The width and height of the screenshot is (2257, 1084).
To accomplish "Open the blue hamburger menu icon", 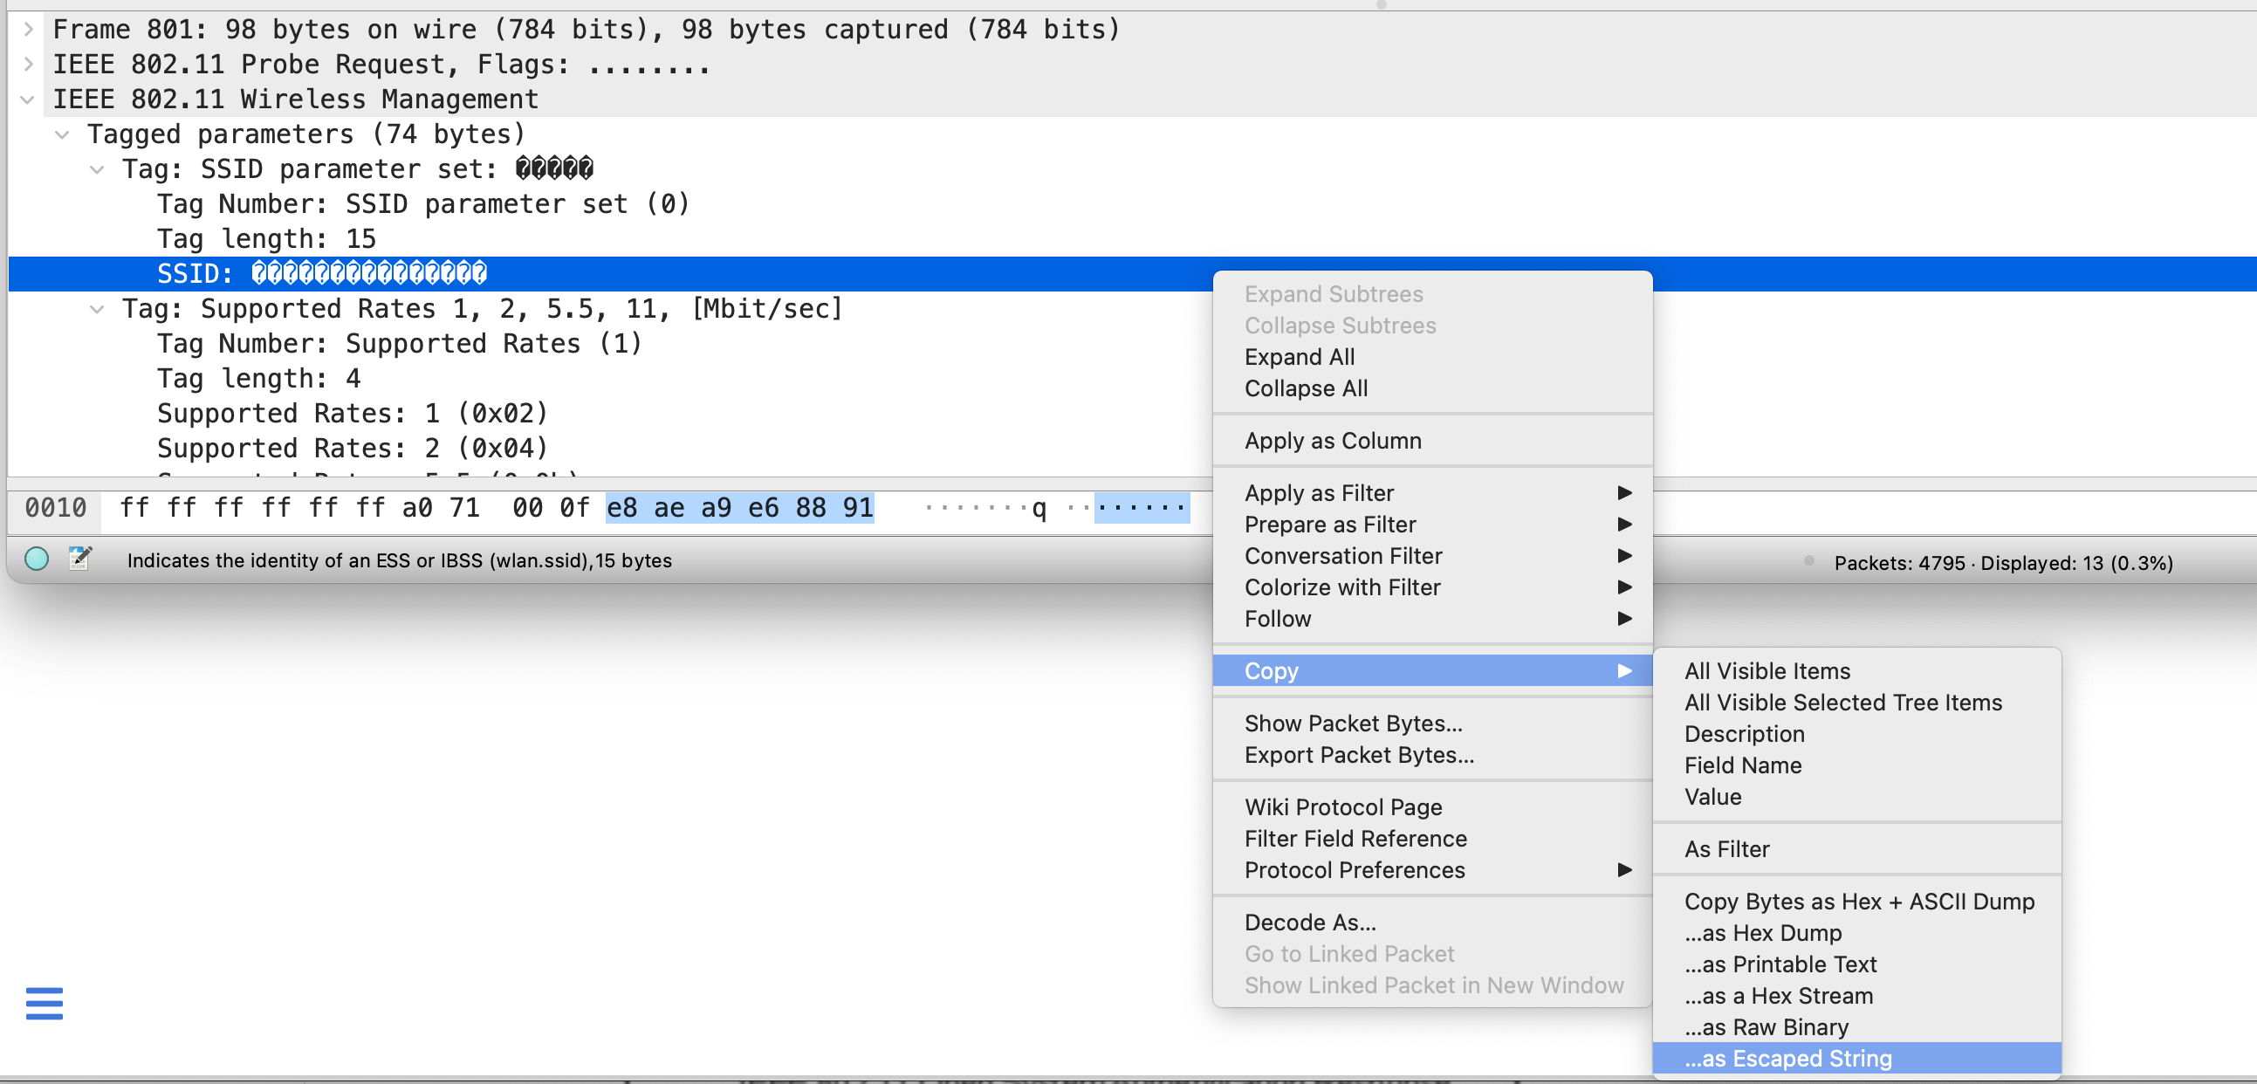I will point(44,1004).
